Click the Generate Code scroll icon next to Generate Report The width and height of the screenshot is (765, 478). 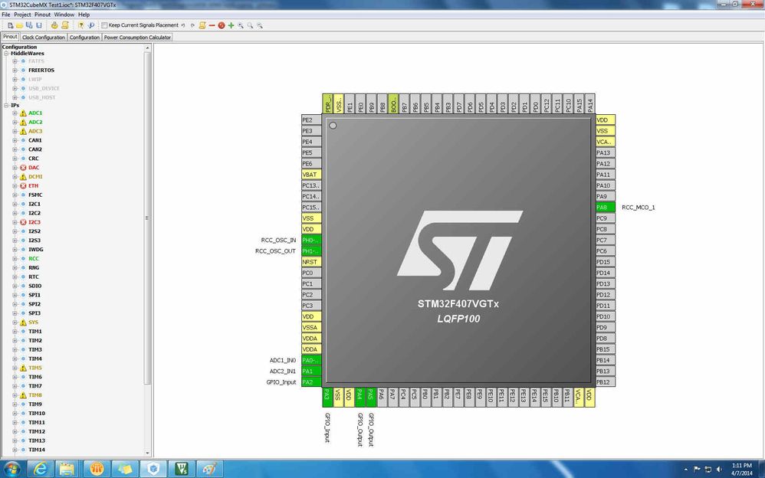click(65, 25)
